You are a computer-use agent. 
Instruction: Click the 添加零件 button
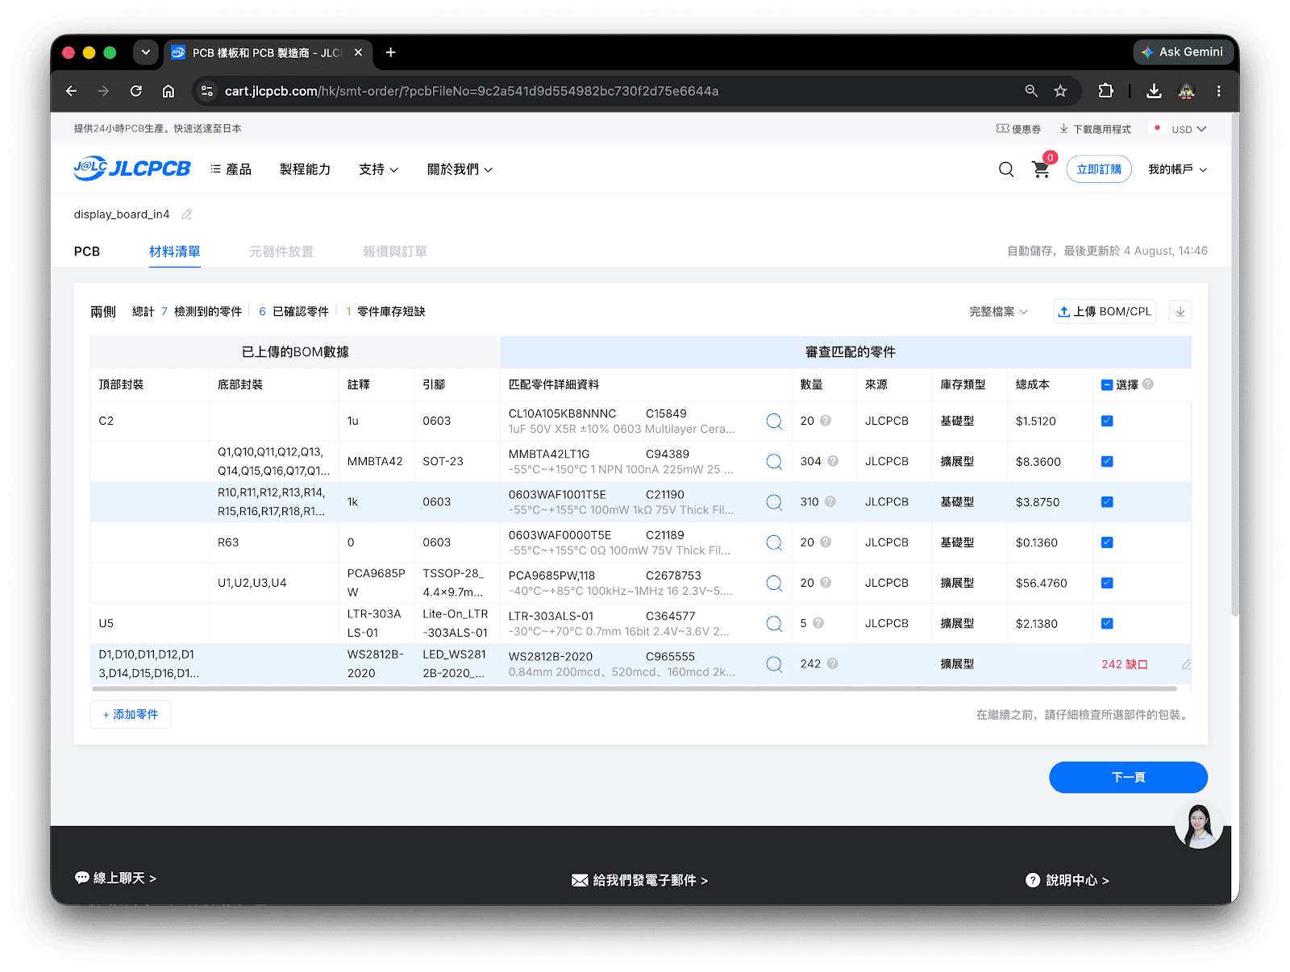(x=131, y=715)
